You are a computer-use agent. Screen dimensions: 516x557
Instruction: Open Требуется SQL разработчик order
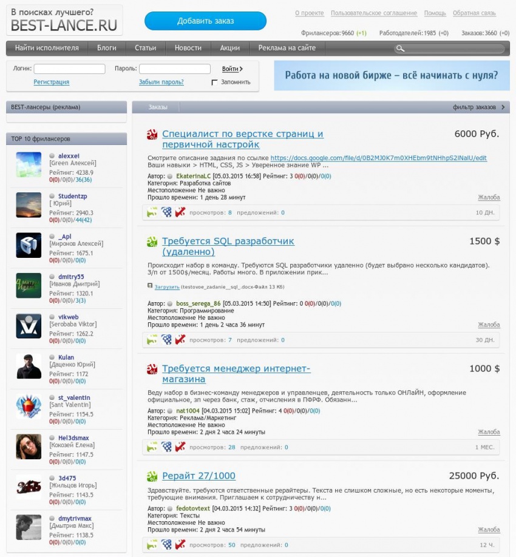coord(228,246)
